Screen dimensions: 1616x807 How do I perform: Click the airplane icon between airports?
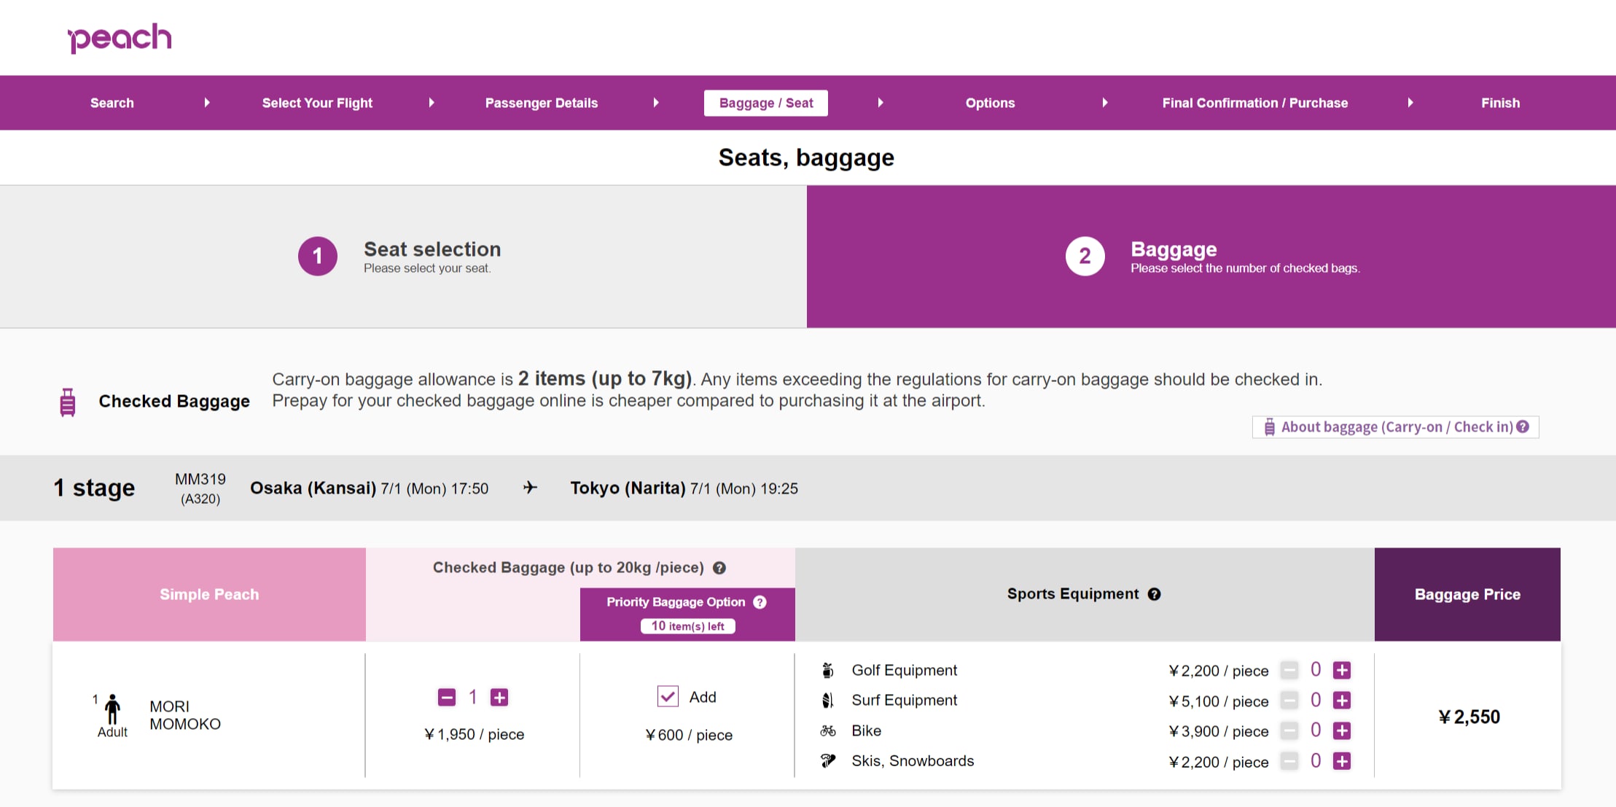point(530,488)
